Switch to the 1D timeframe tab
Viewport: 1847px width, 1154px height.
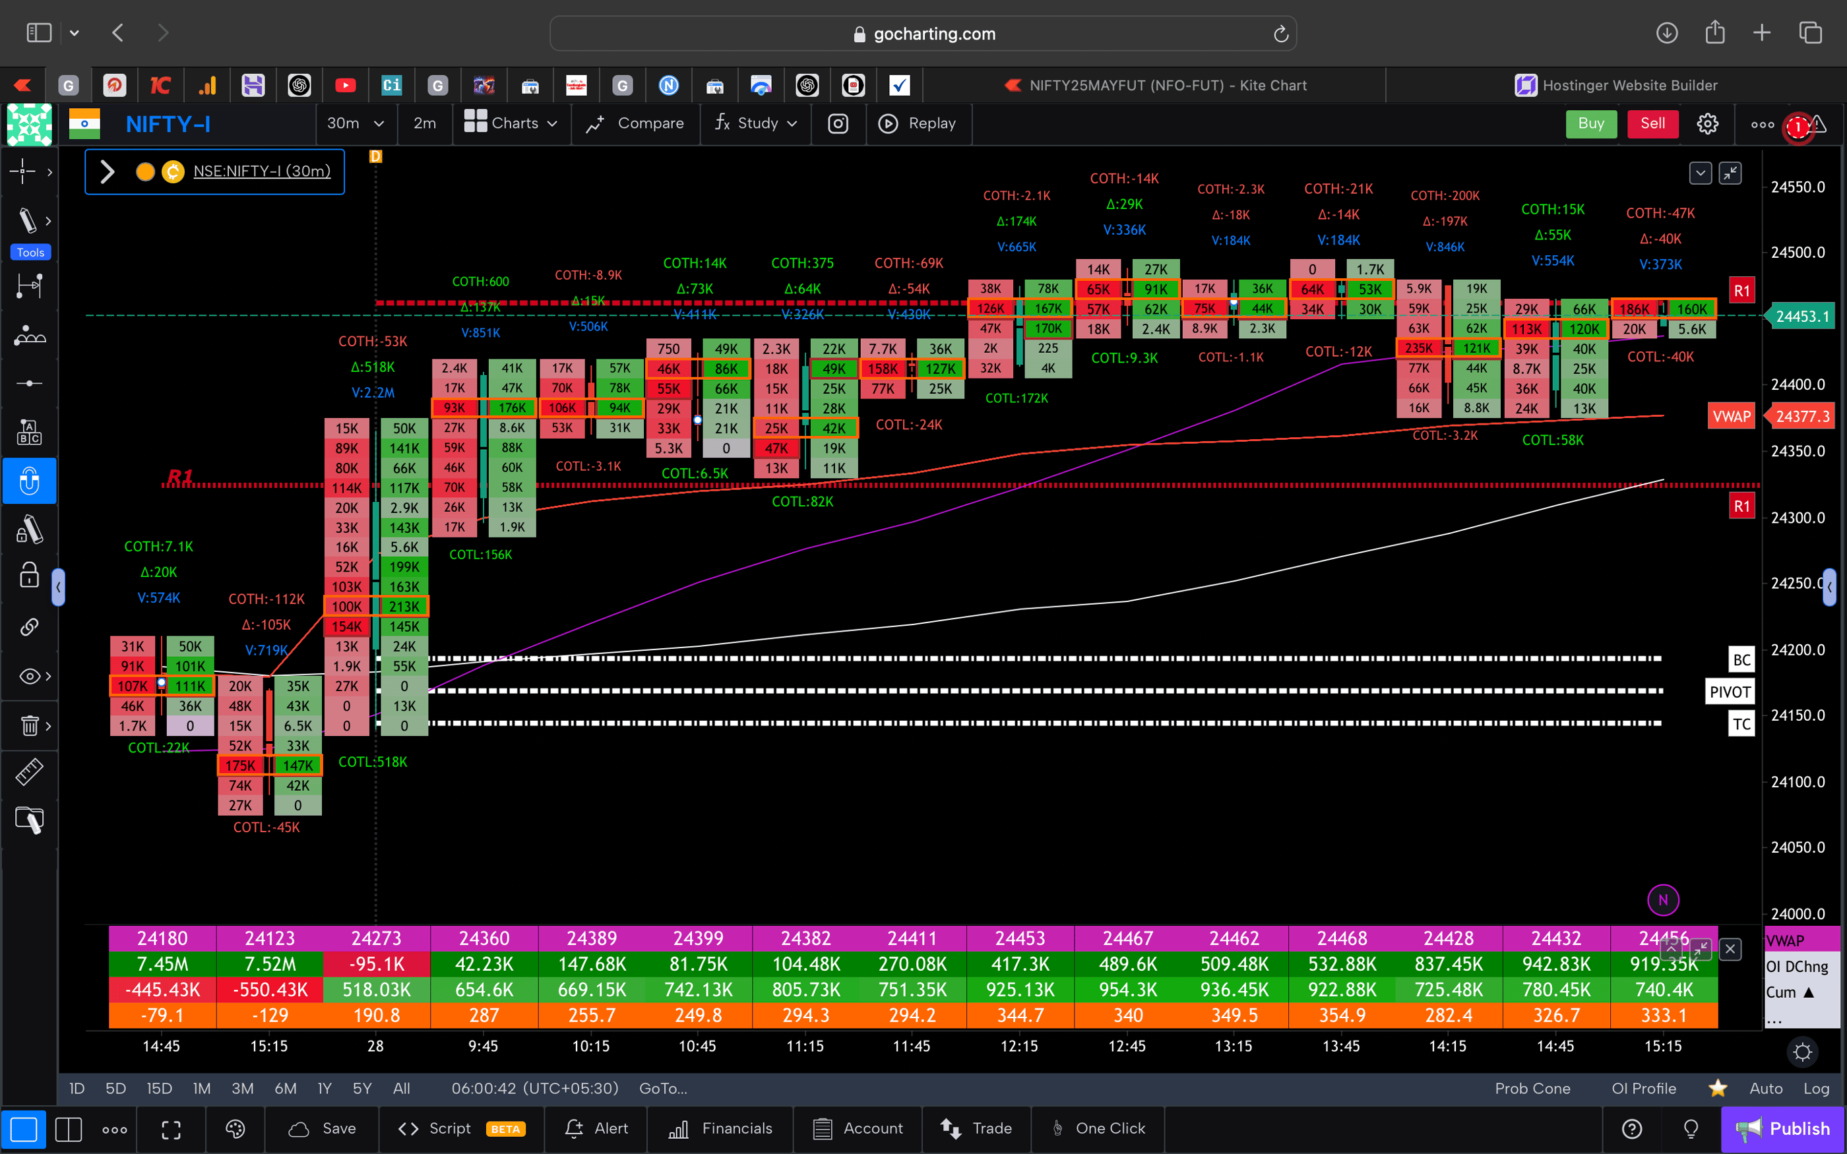[77, 1088]
